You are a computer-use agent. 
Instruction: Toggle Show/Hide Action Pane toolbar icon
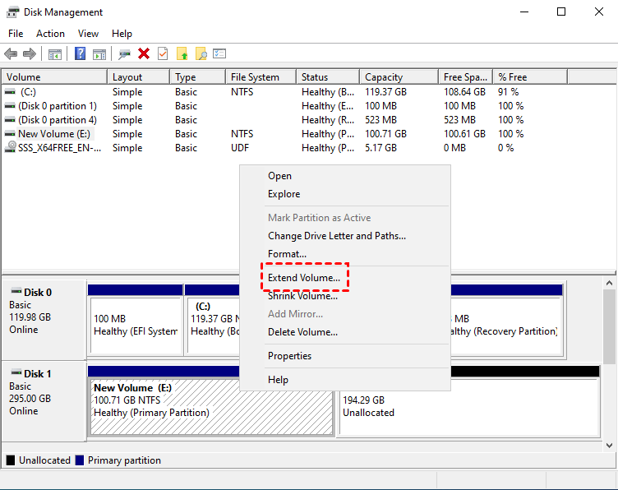[99, 54]
